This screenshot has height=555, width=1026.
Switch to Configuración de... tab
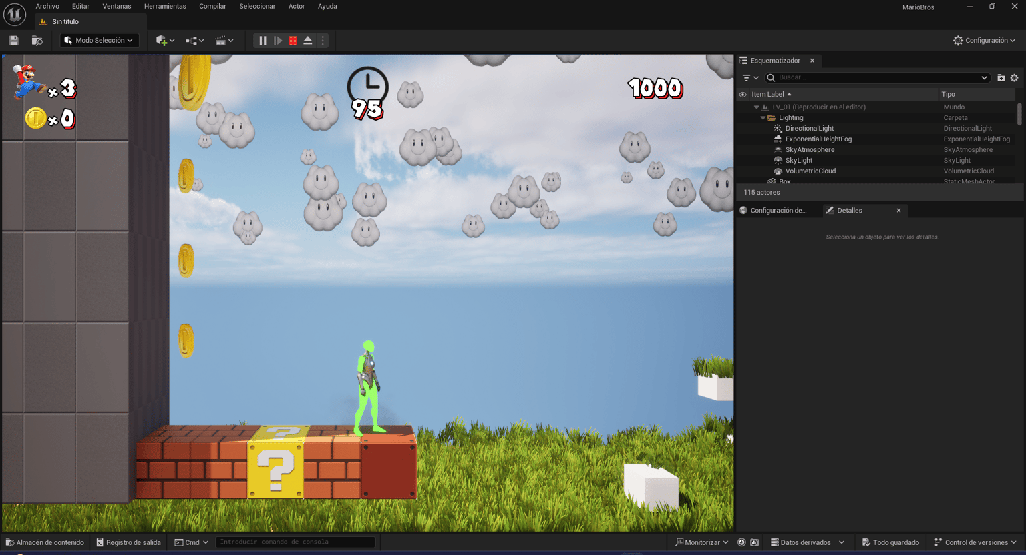tap(774, 211)
